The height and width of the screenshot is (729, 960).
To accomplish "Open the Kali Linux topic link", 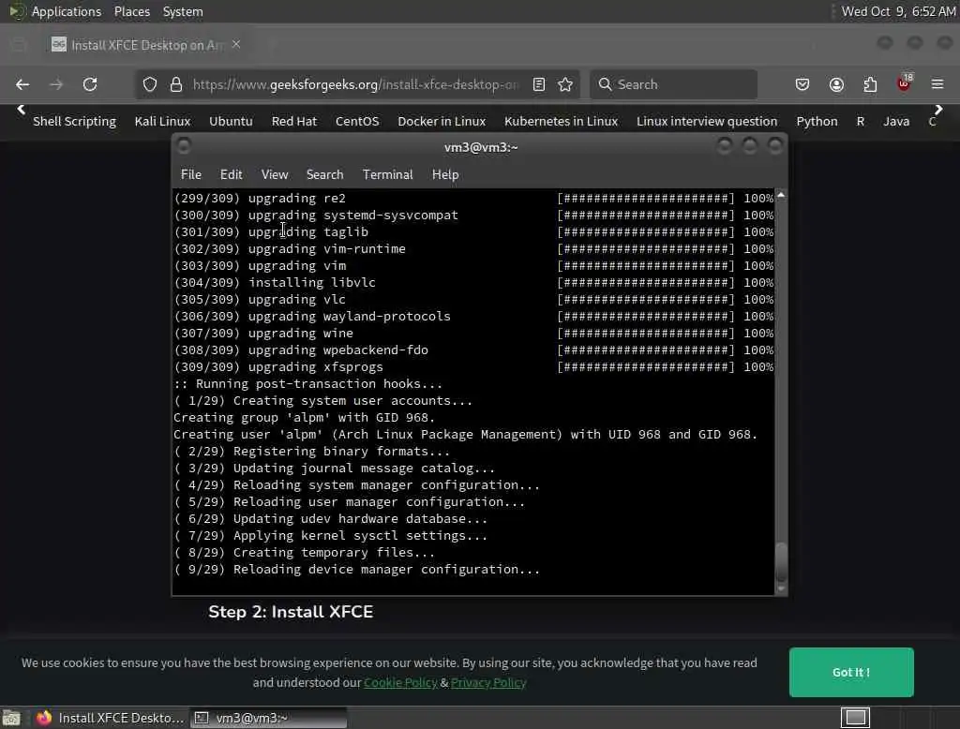I will [162, 121].
